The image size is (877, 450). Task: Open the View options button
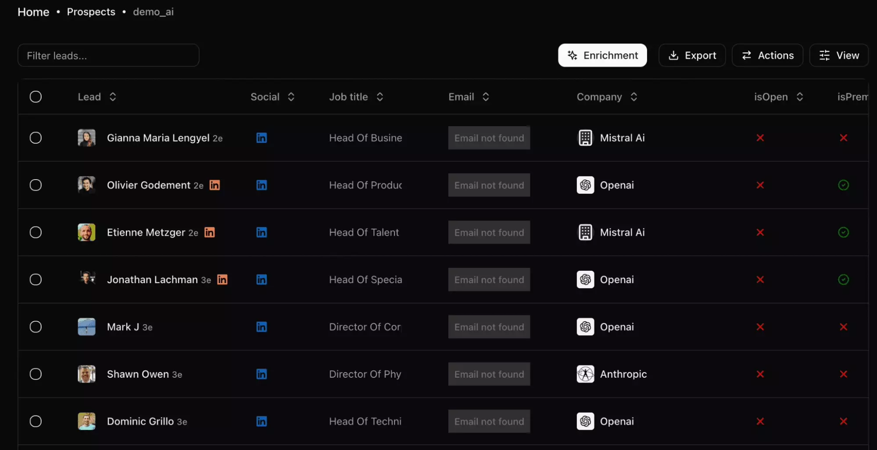(x=839, y=55)
